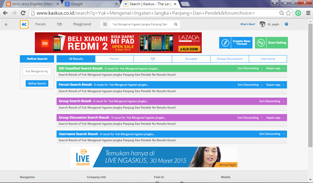Open the help question mark icon

tap(286, 24)
